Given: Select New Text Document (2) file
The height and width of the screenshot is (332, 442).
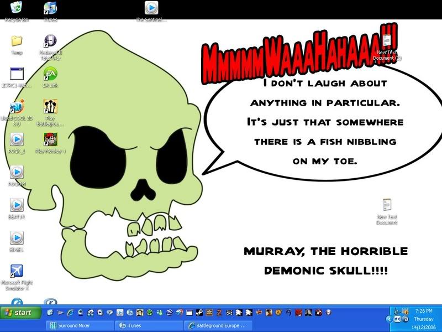Looking at the screenshot, I should (x=387, y=48).
